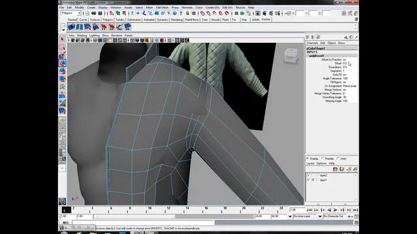This screenshot has height=234, width=417.
Task: Click the red cube icon in panel toolbar
Action: [162, 40]
